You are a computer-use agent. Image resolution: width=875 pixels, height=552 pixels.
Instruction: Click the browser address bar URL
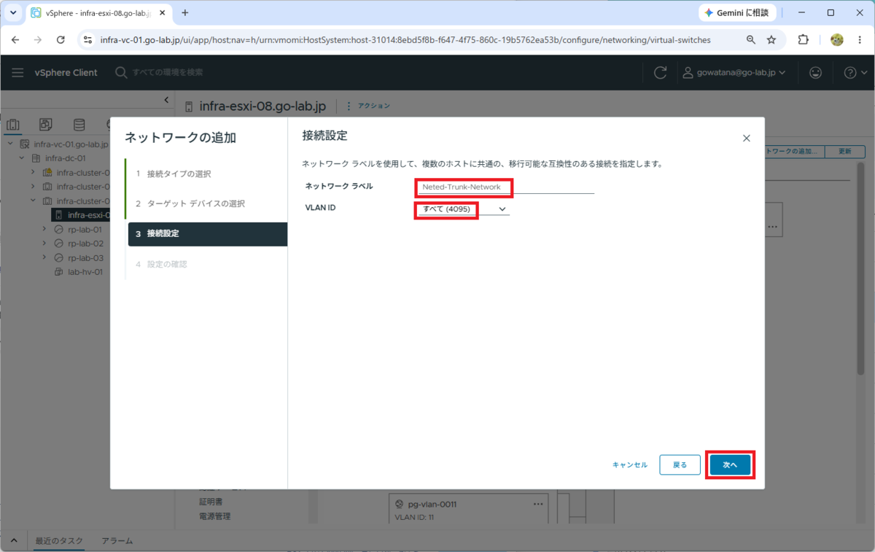point(405,40)
